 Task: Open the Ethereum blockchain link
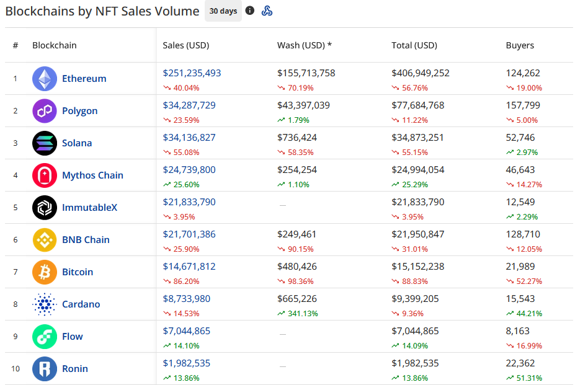point(84,79)
